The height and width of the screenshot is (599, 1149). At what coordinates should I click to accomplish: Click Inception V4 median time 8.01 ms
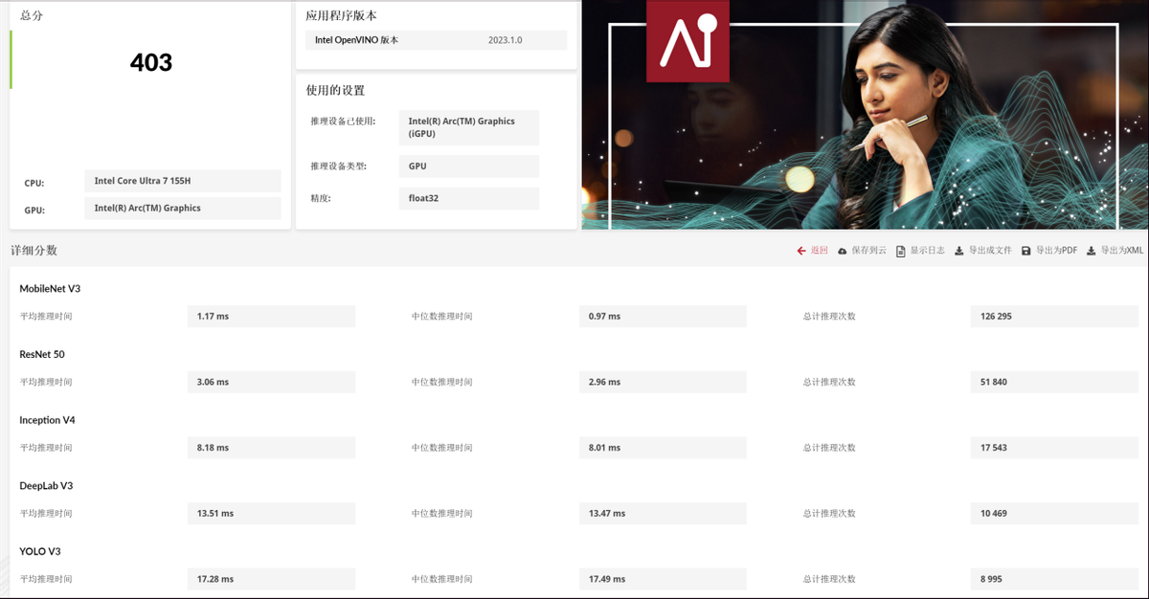click(662, 448)
